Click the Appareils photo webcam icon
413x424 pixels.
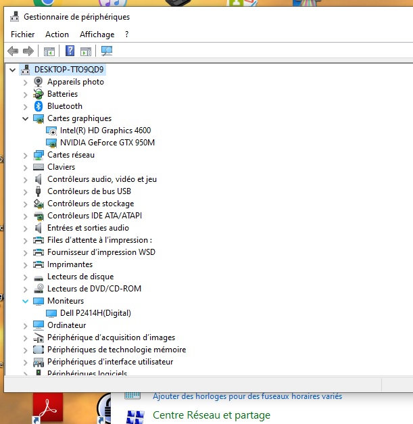point(39,81)
